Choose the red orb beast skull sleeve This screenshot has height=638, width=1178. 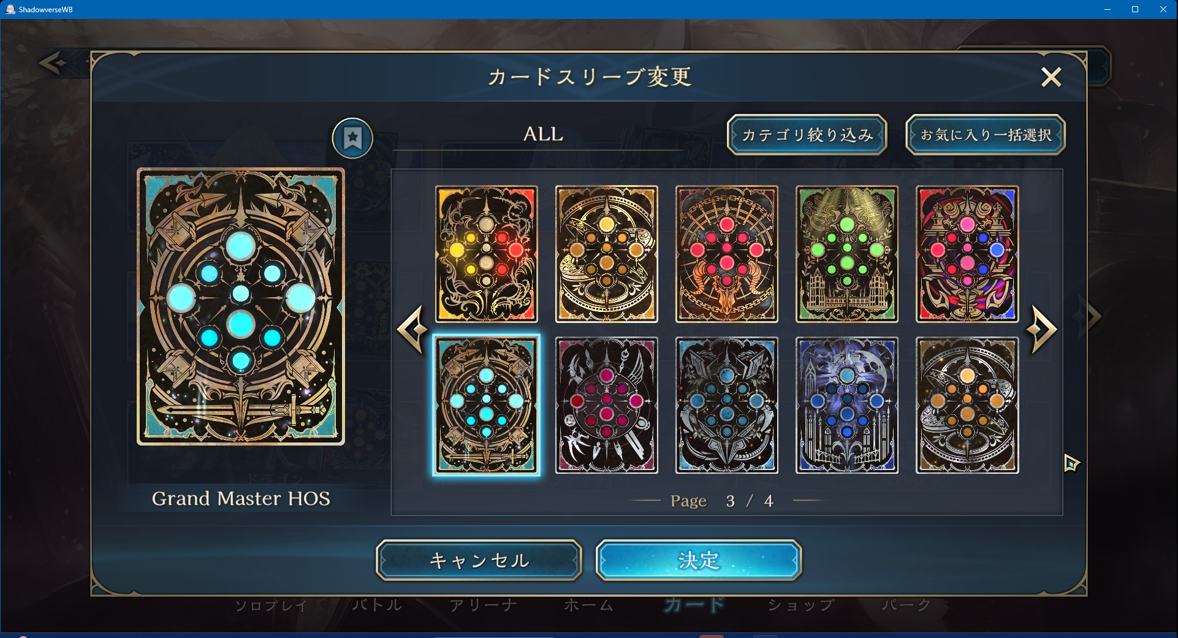tap(727, 254)
